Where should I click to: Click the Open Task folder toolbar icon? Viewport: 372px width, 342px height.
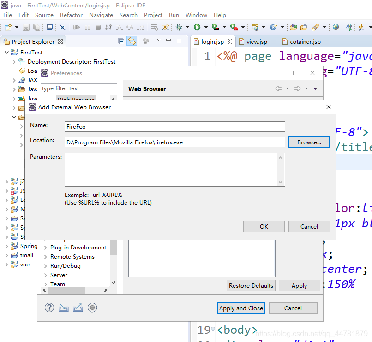tap(304, 27)
